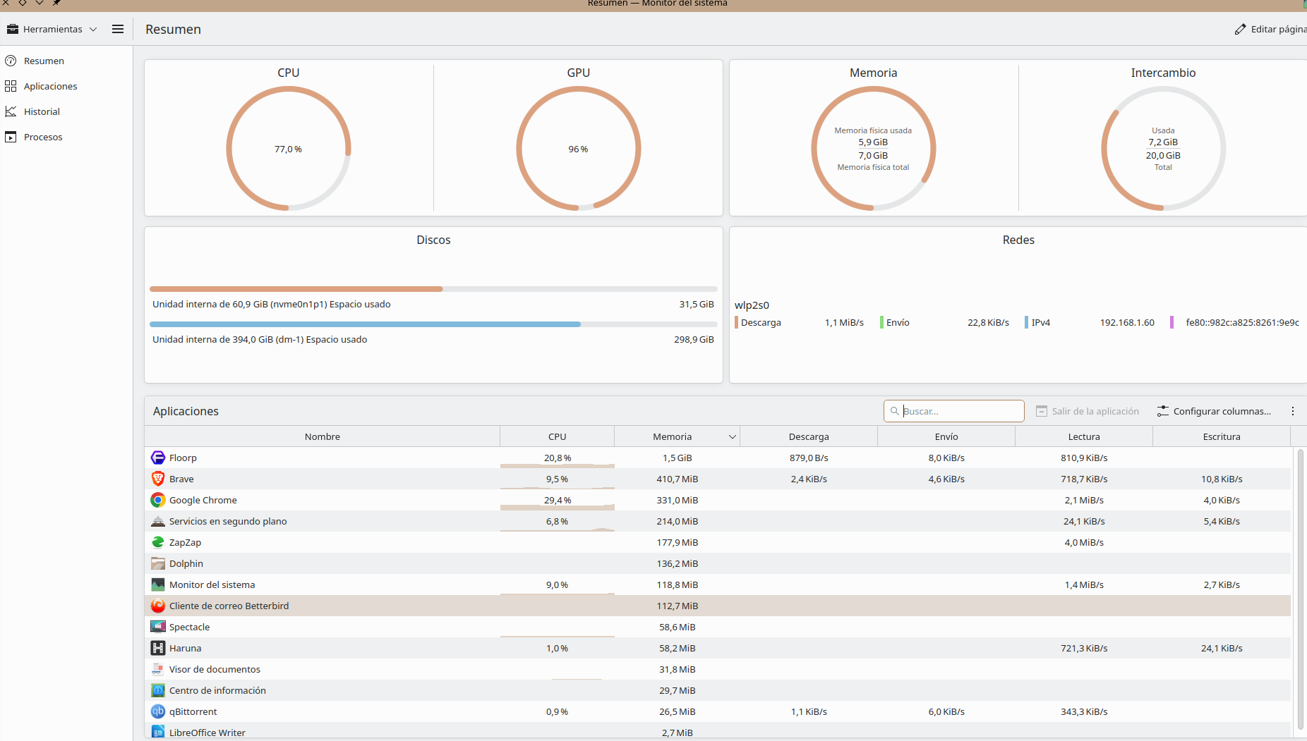The image size is (1307, 741).
Task: Click the Betterbird mail client icon
Action: [158, 606]
